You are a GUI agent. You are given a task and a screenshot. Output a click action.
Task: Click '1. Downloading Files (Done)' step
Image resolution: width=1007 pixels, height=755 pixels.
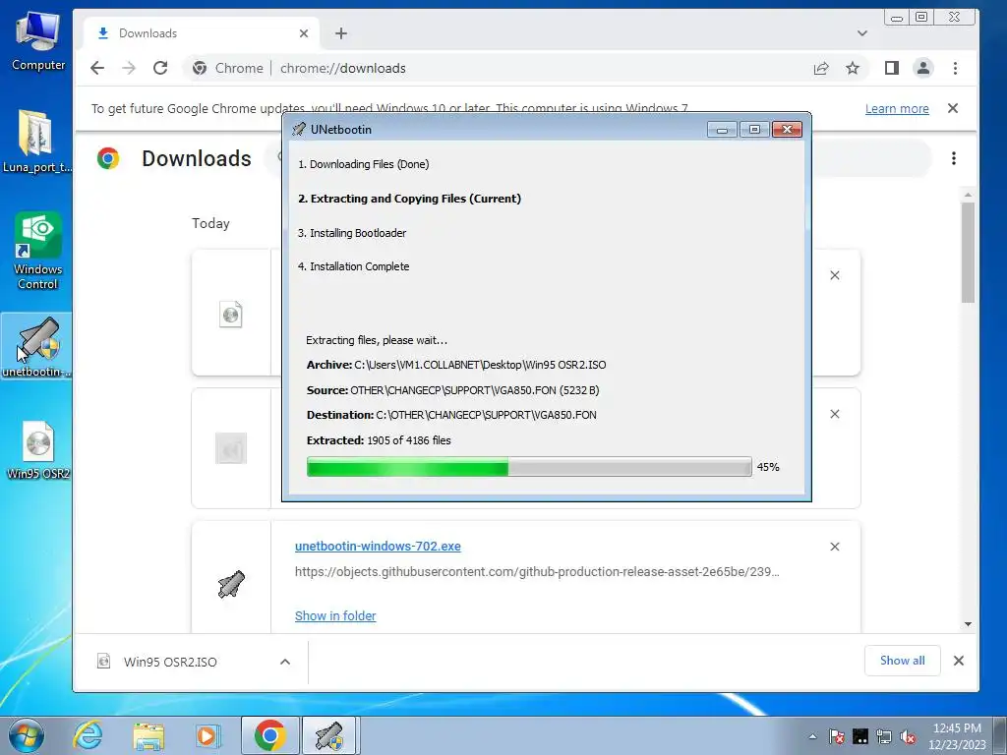364,164
